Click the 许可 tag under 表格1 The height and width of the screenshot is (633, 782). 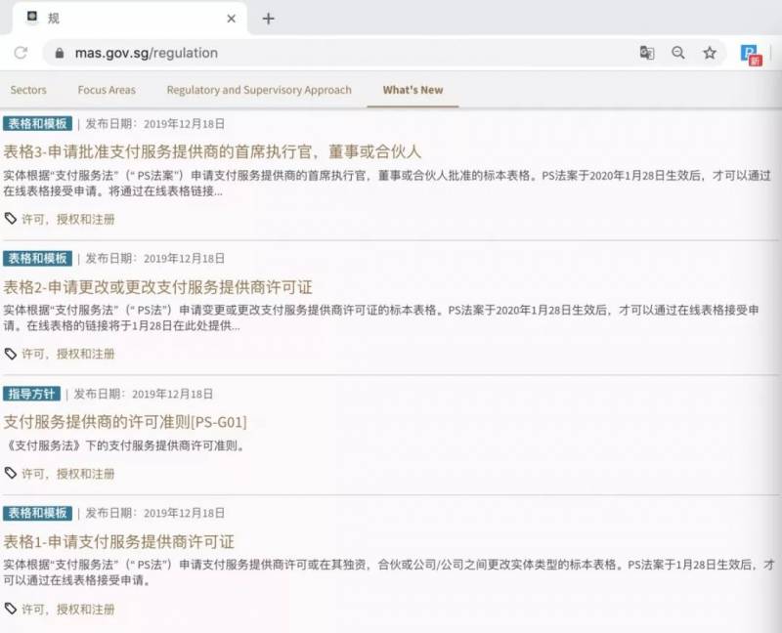click(x=31, y=608)
